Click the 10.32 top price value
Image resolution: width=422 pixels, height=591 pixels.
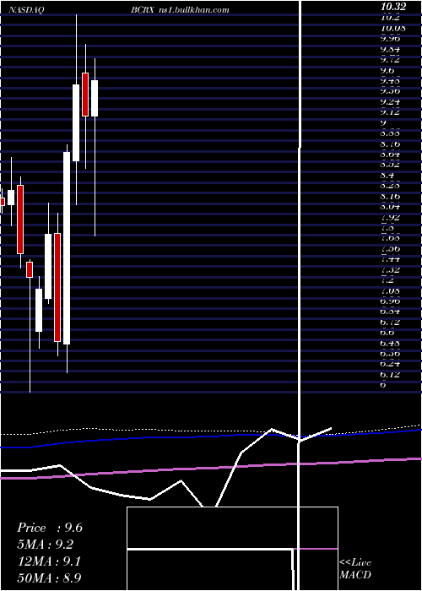tap(393, 7)
